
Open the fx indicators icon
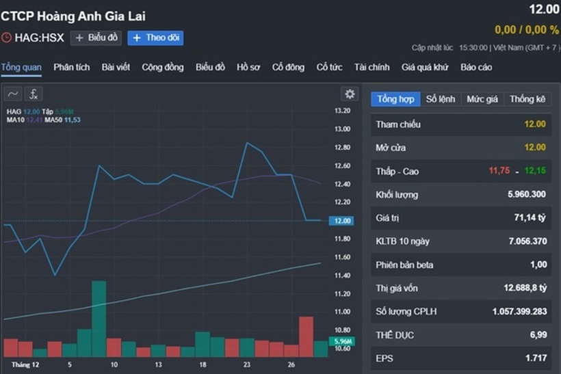(34, 94)
